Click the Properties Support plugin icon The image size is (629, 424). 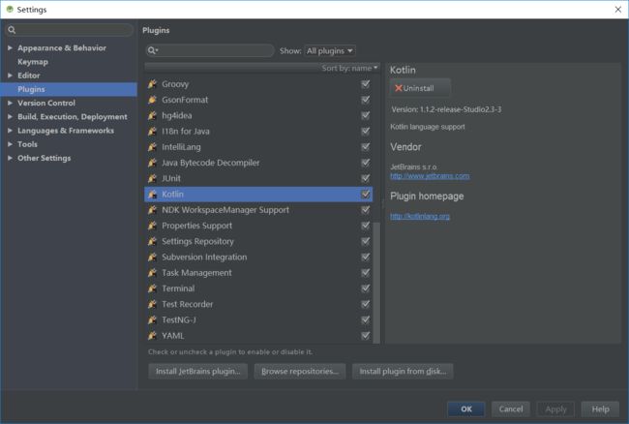click(152, 226)
